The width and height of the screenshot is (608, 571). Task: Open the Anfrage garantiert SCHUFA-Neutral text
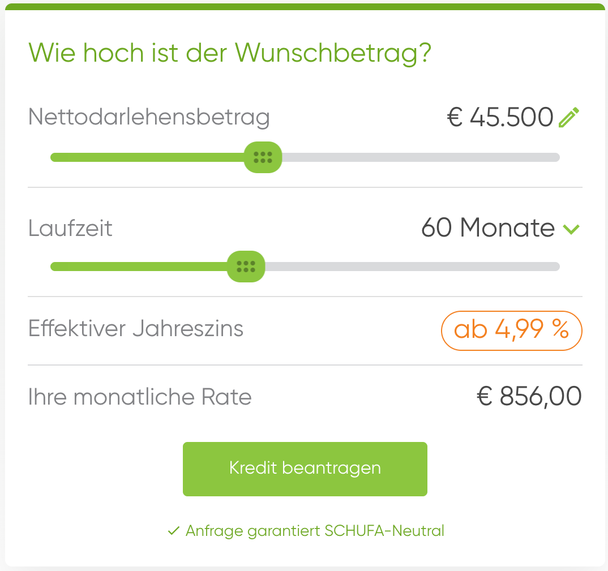pyautogui.click(x=315, y=531)
